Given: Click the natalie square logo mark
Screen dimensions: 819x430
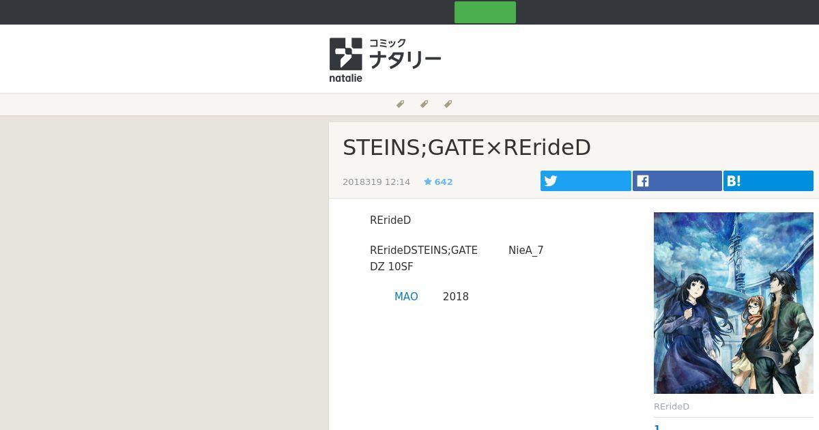Looking at the screenshot, I should click(x=345, y=54).
